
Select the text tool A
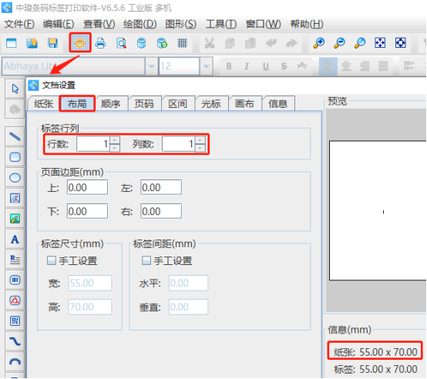click(x=15, y=239)
